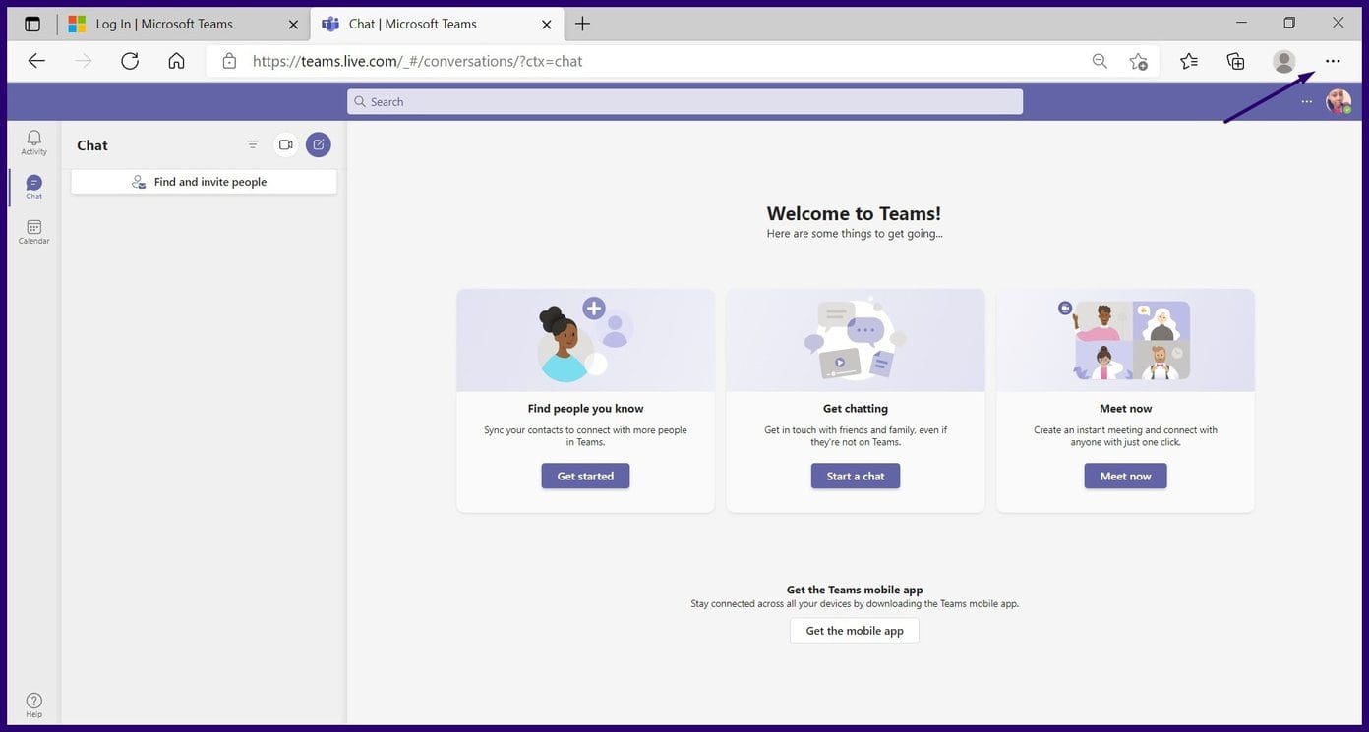
Task: Click the new chat compose icon
Action: point(318,144)
